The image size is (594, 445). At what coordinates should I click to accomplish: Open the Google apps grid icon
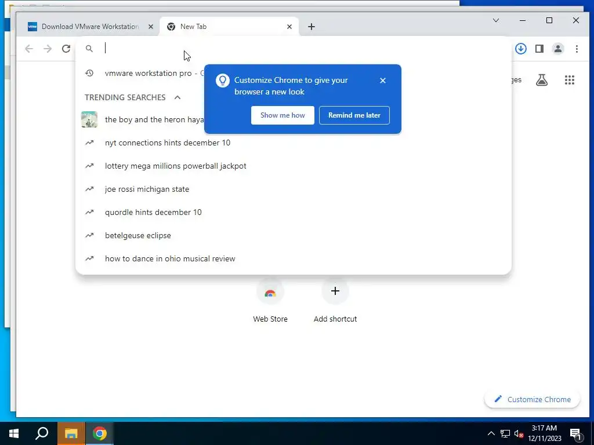570,80
